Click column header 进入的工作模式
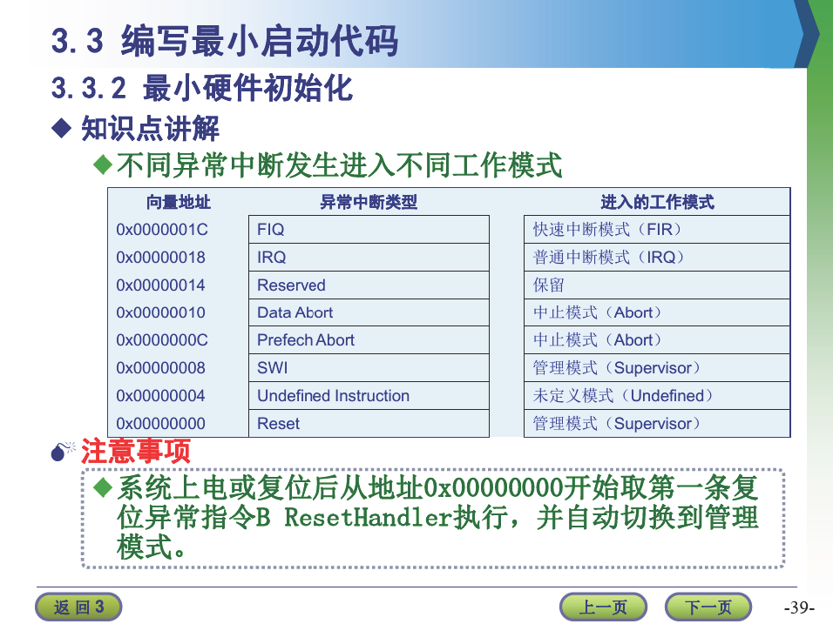 (x=657, y=202)
